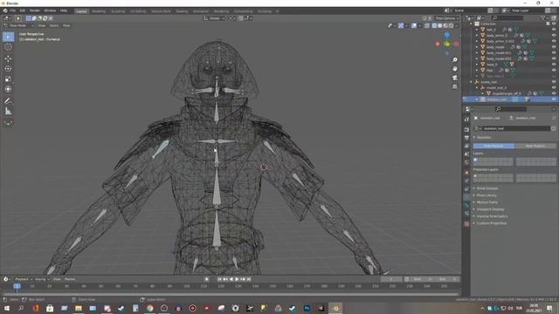This screenshot has width=559, height=314.
Task: Select the Scale tool in the left toolbar
Action: pyautogui.click(x=8, y=79)
